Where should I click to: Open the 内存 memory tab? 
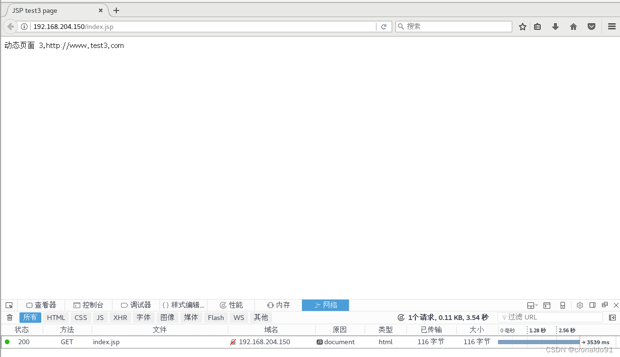click(x=278, y=305)
